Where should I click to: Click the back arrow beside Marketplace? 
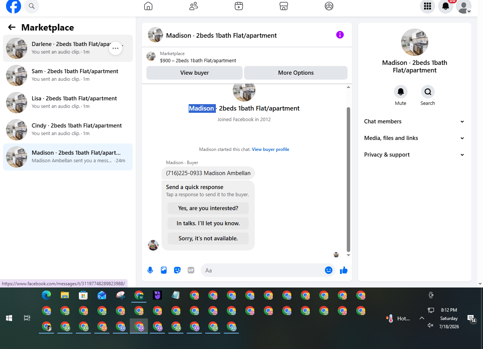point(12,27)
